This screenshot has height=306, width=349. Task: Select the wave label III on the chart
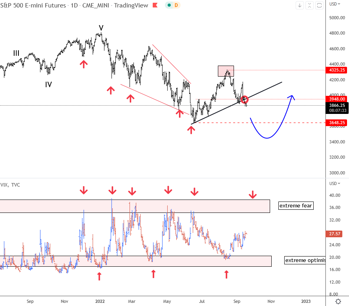16,53
